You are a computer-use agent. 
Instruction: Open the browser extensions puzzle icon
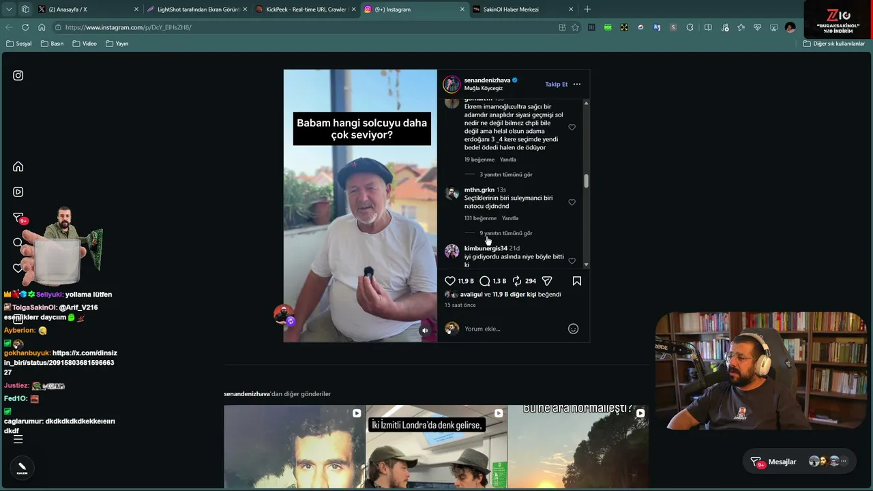pyautogui.click(x=690, y=27)
